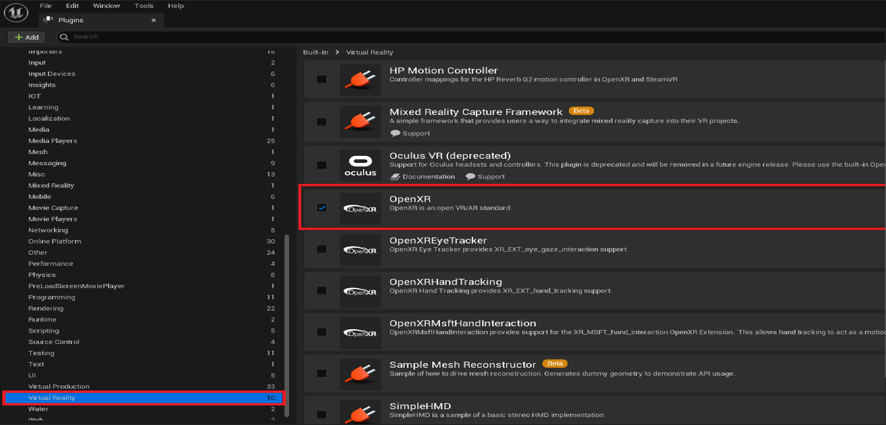Enable OpenXRMsftHandInteraction plugin checkbox
Image resolution: width=886 pixels, height=425 pixels.
322,332
